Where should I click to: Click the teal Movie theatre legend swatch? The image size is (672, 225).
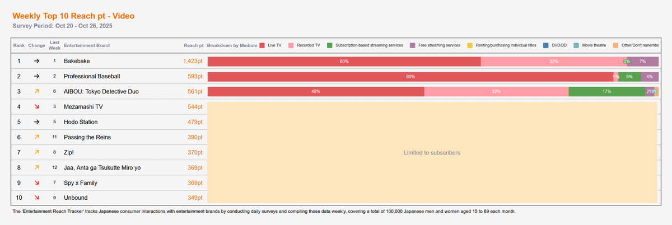point(576,45)
